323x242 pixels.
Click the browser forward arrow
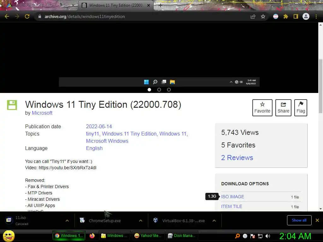(x=17, y=16)
